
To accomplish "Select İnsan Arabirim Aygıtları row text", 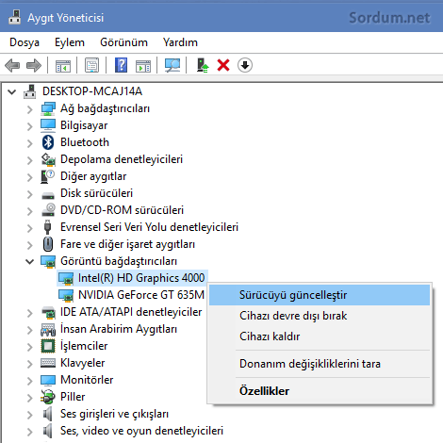I will (x=119, y=329).
